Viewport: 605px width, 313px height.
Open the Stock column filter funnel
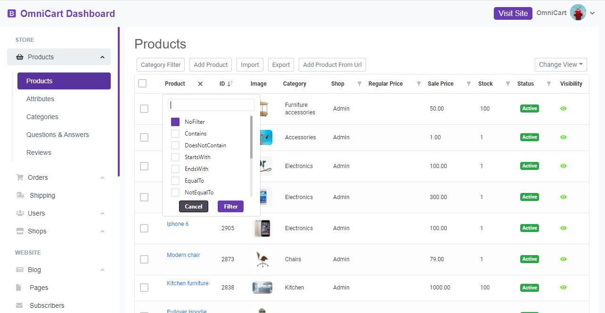(x=508, y=84)
